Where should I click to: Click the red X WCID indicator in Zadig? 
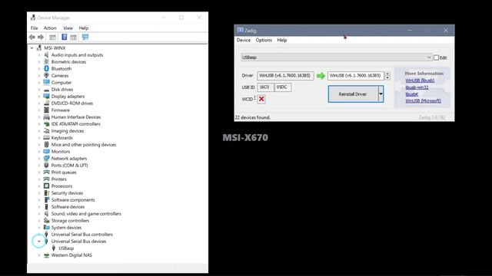pos(261,99)
